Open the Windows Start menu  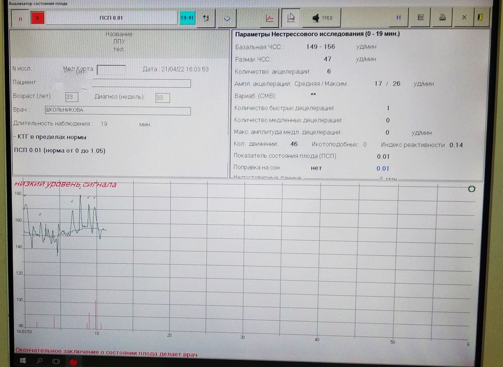tap(23, 360)
